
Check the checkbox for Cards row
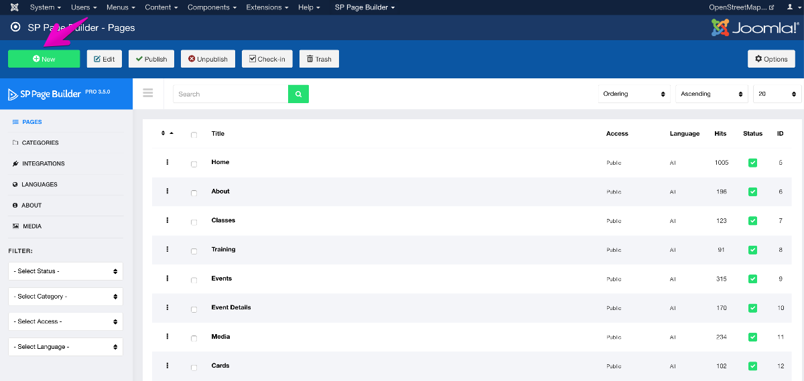[x=194, y=368]
